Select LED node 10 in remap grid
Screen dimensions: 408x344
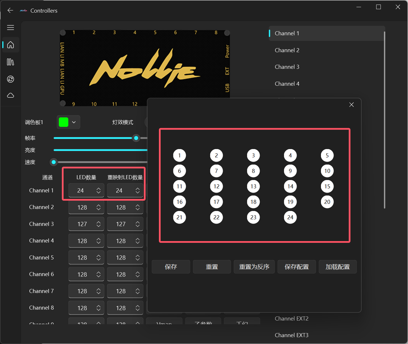click(327, 171)
